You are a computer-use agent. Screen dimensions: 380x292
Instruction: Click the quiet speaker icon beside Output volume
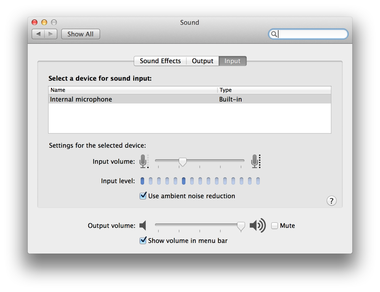coord(143,225)
